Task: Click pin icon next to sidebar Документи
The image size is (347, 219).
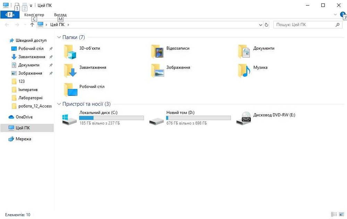Action: 51,65
